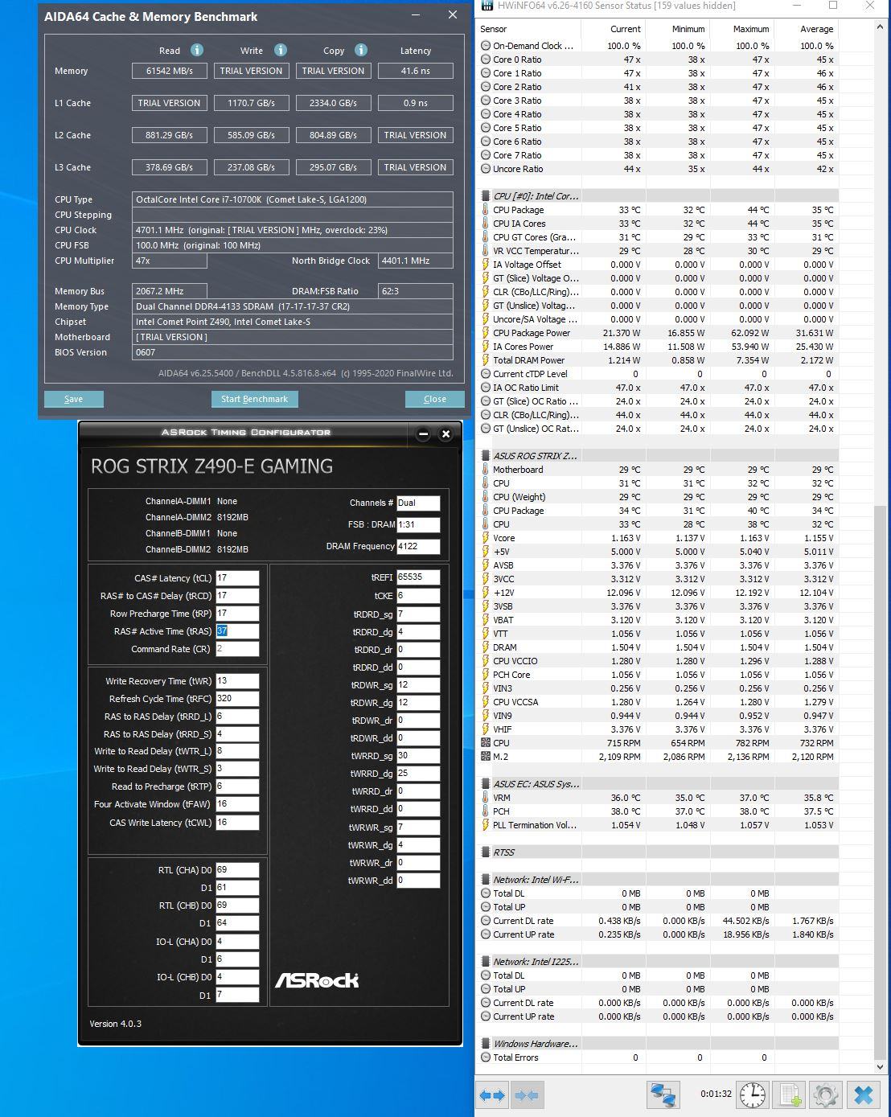Close the ASRock Timing Configurator window
Screen dimensions: 891x1117
coord(445,434)
